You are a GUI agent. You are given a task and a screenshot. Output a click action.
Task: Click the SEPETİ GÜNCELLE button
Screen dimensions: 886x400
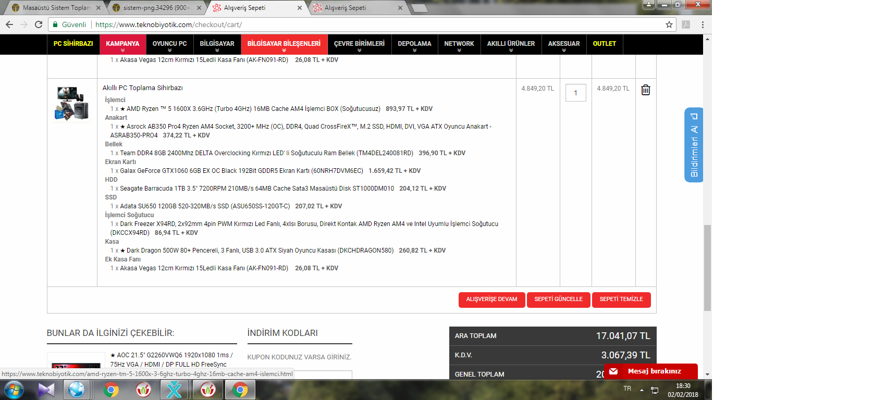(558, 299)
